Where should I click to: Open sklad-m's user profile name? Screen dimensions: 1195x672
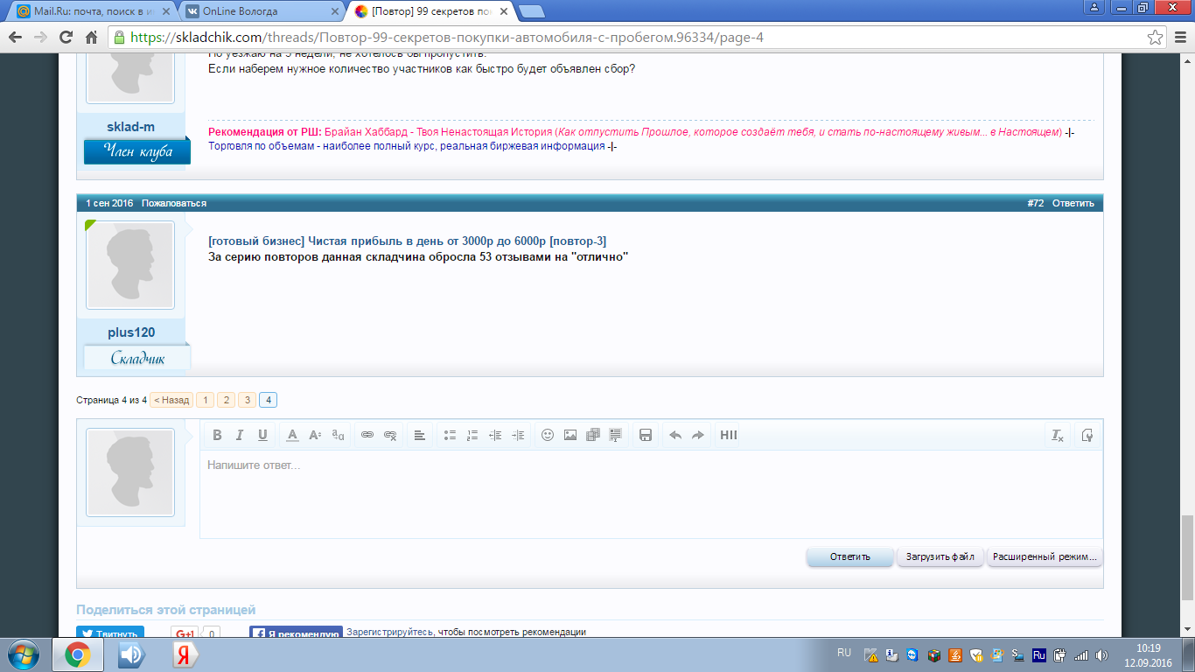(x=131, y=127)
